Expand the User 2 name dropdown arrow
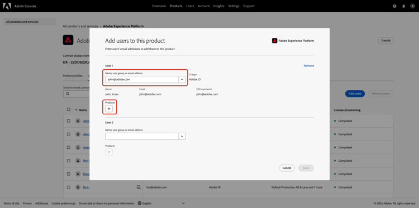This screenshot has height=208, width=419. pyautogui.click(x=182, y=136)
